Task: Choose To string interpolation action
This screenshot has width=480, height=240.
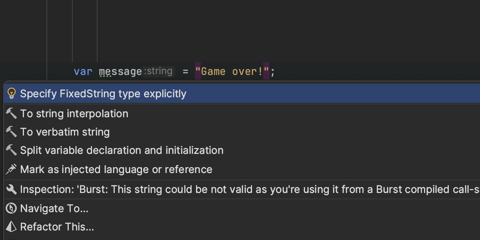Action: tap(74, 114)
